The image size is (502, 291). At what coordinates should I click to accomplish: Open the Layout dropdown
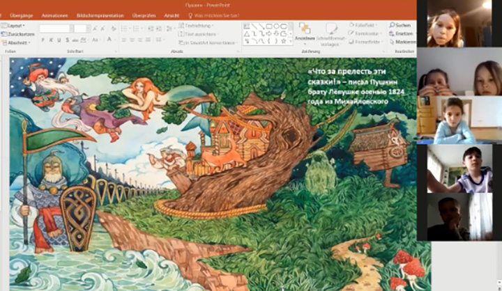coord(13,26)
